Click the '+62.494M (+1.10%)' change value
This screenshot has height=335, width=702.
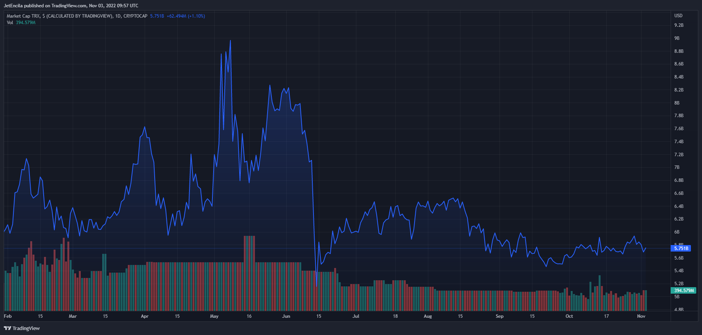(x=186, y=16)
